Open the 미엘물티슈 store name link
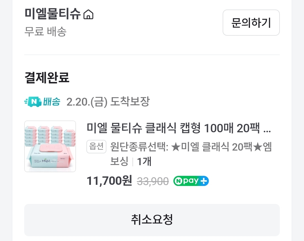The width and height of the screenshot is (304, 241). tap(52, 14)
